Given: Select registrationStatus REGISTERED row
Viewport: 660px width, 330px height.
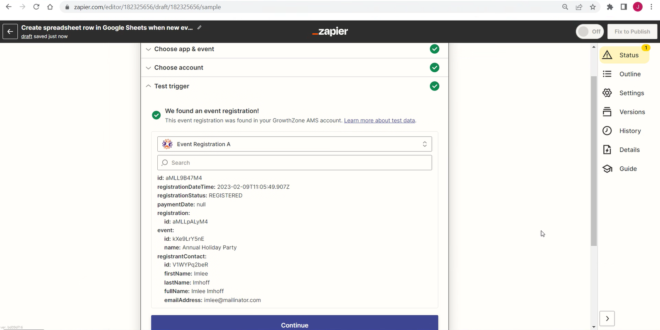Looking at the screenshot, I should tap(200, 196).
